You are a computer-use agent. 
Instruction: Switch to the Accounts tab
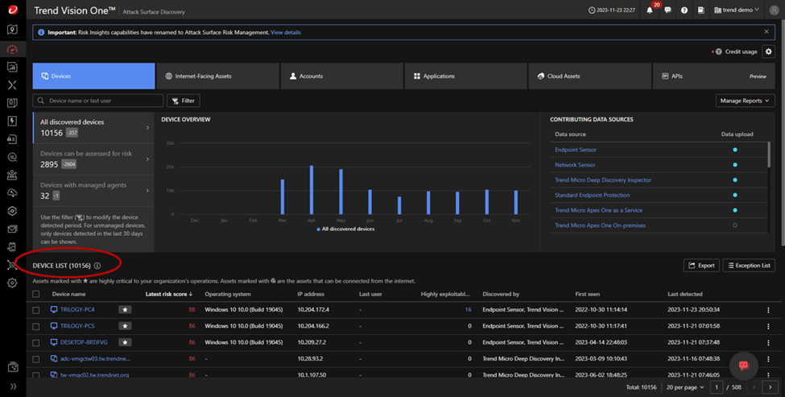coord(342,76)
